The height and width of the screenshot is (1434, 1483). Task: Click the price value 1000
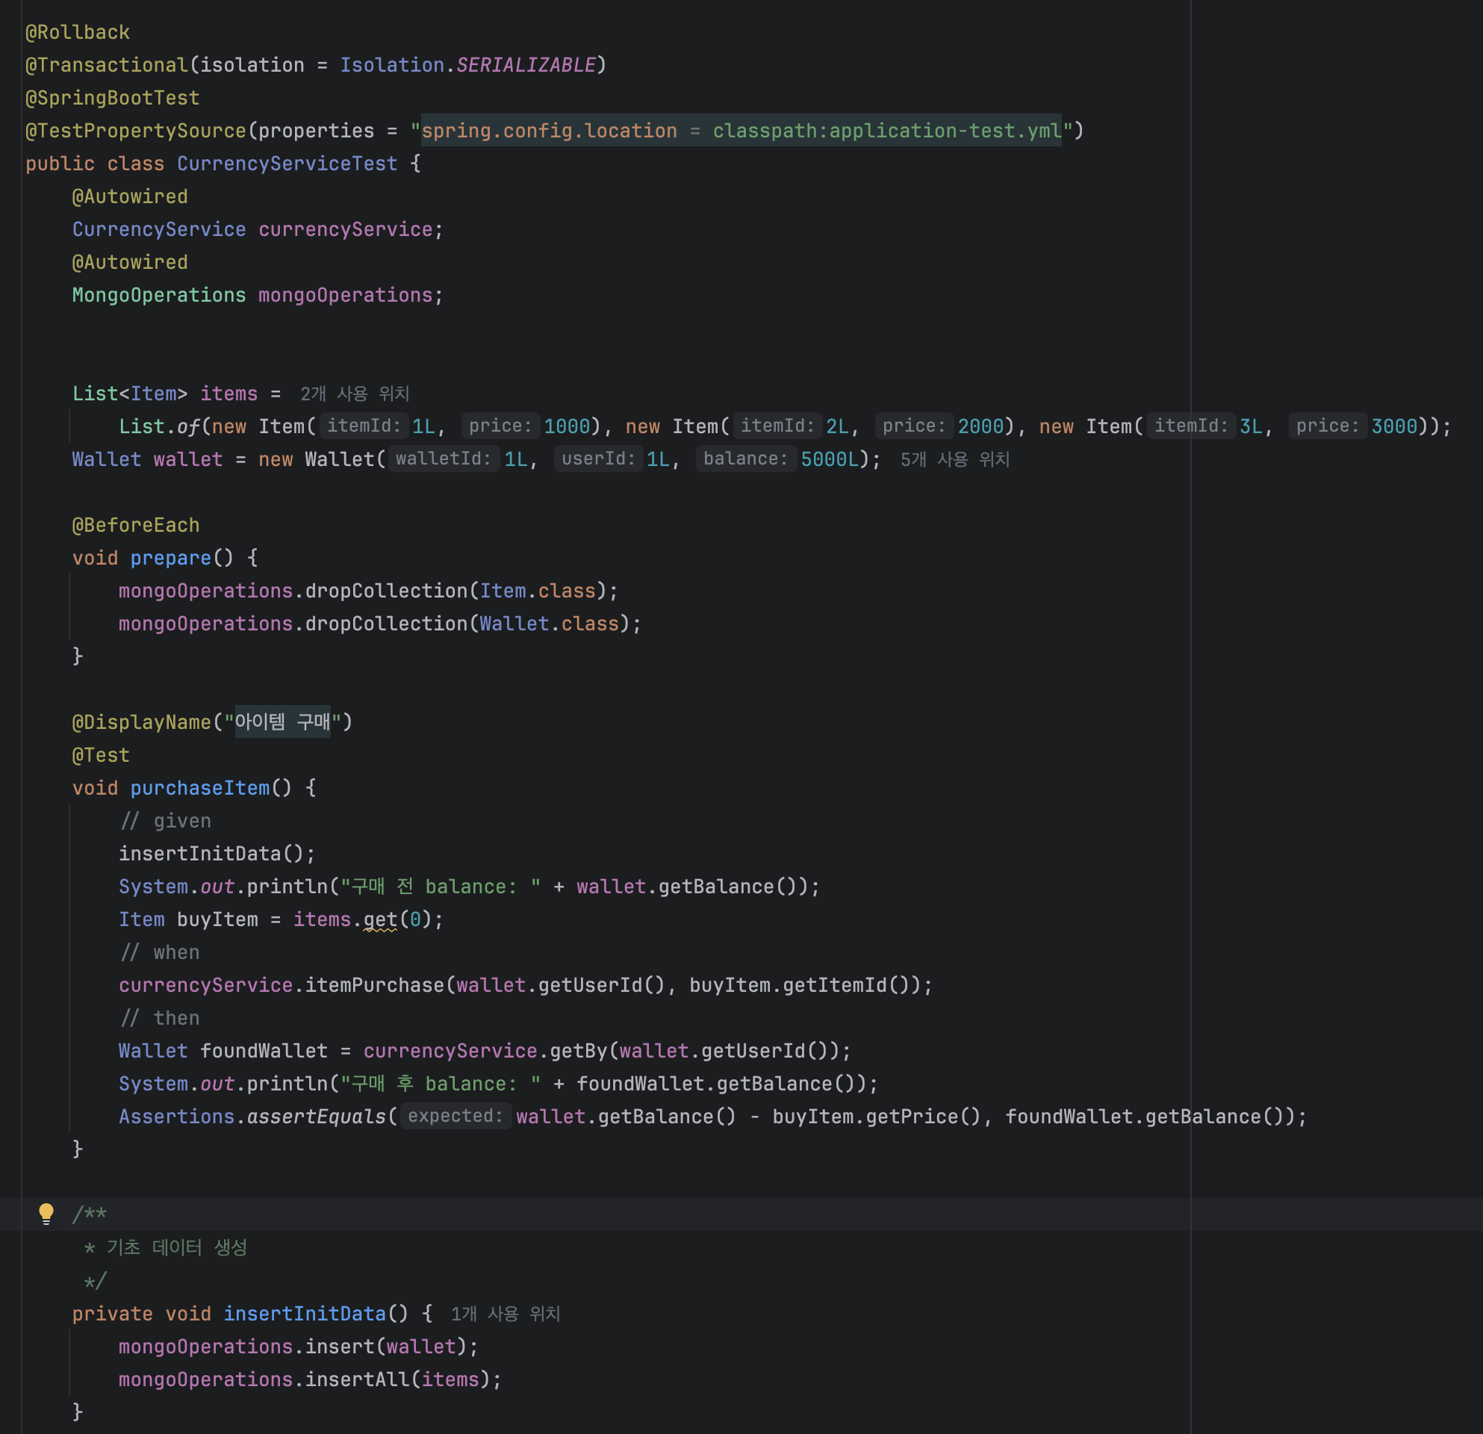[x=567, y=426]
